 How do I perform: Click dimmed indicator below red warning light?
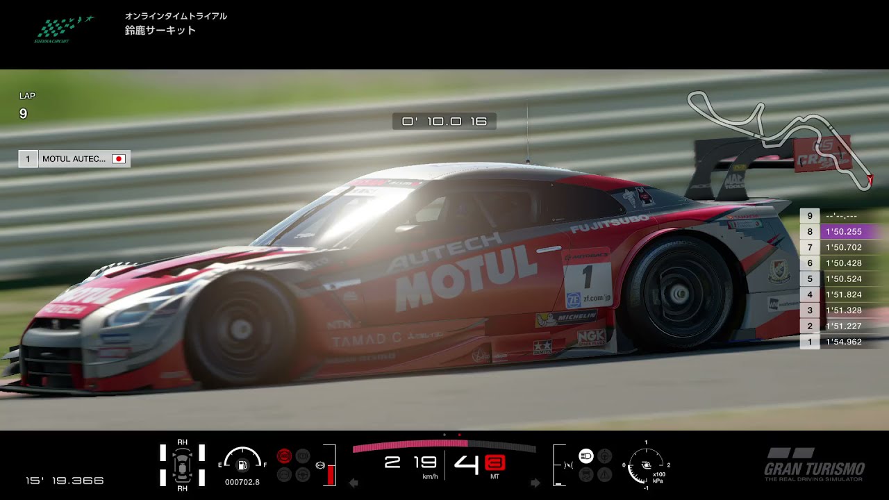tap(283, 474)
